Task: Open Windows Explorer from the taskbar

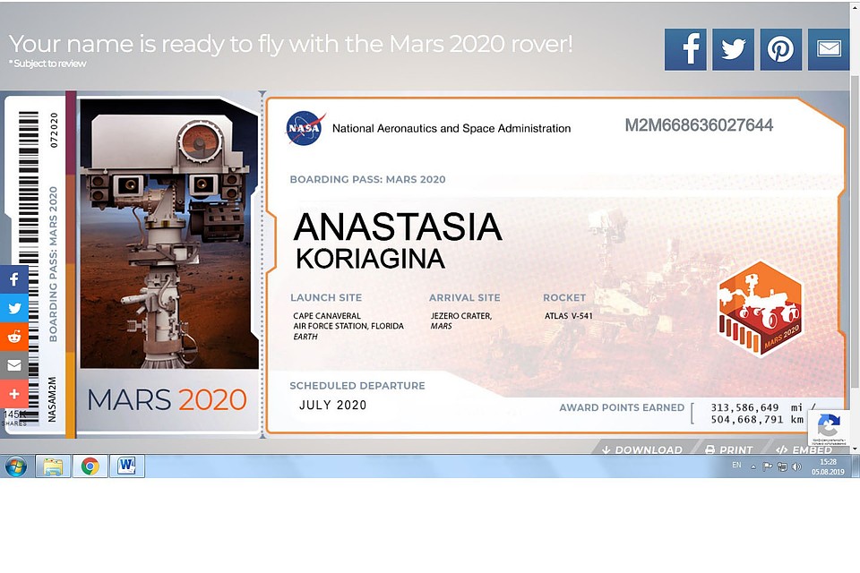Action: click(53, 466)
